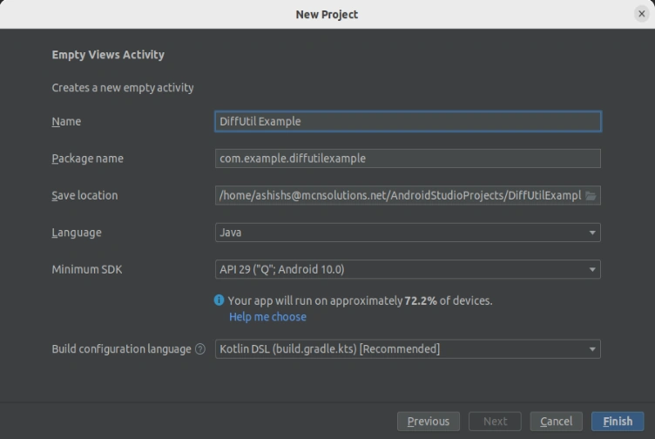Focus the Name field with DiffUtil Example
The width and height of the screenshot is (655, 439).
pyautogui.click(x=408, y=121)
